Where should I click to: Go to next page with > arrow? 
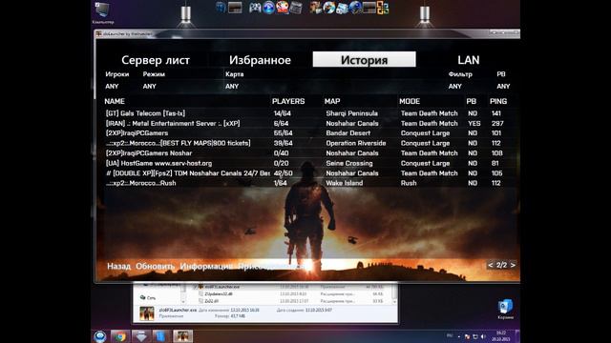(x=513, y=265)
